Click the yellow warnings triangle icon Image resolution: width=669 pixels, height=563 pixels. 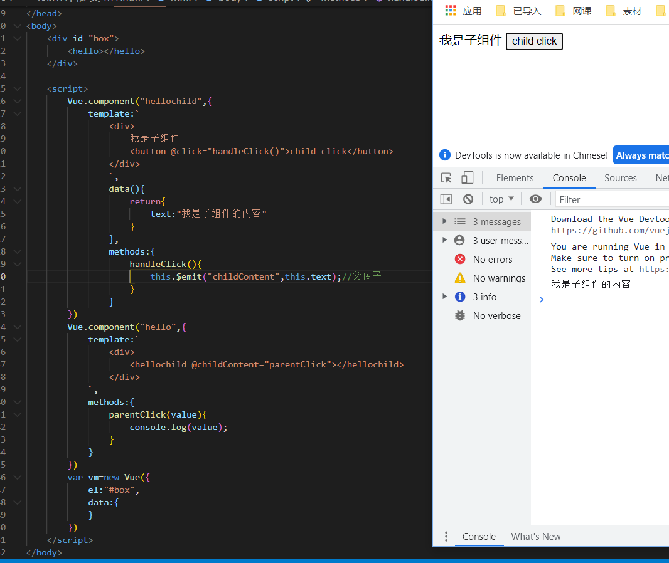460,278
